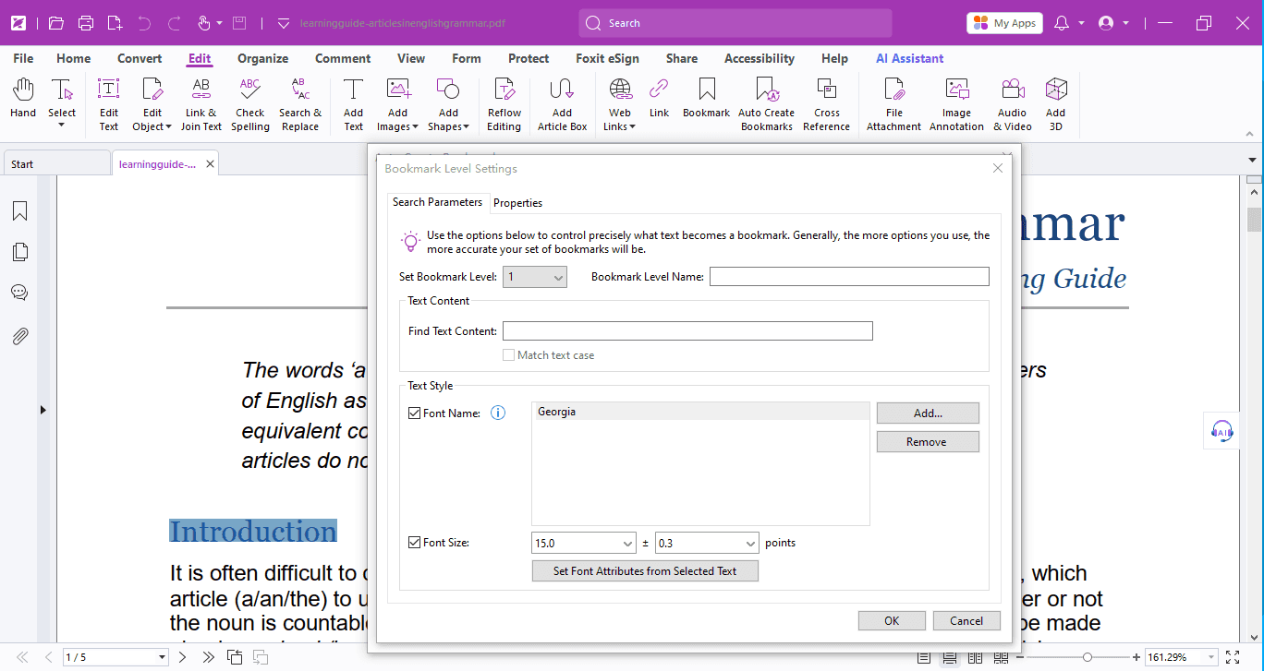Image resolution: width=1264 pixels, height=671 pixels.
Task: Open the page number dropdown
Action: tap(162, 657)
